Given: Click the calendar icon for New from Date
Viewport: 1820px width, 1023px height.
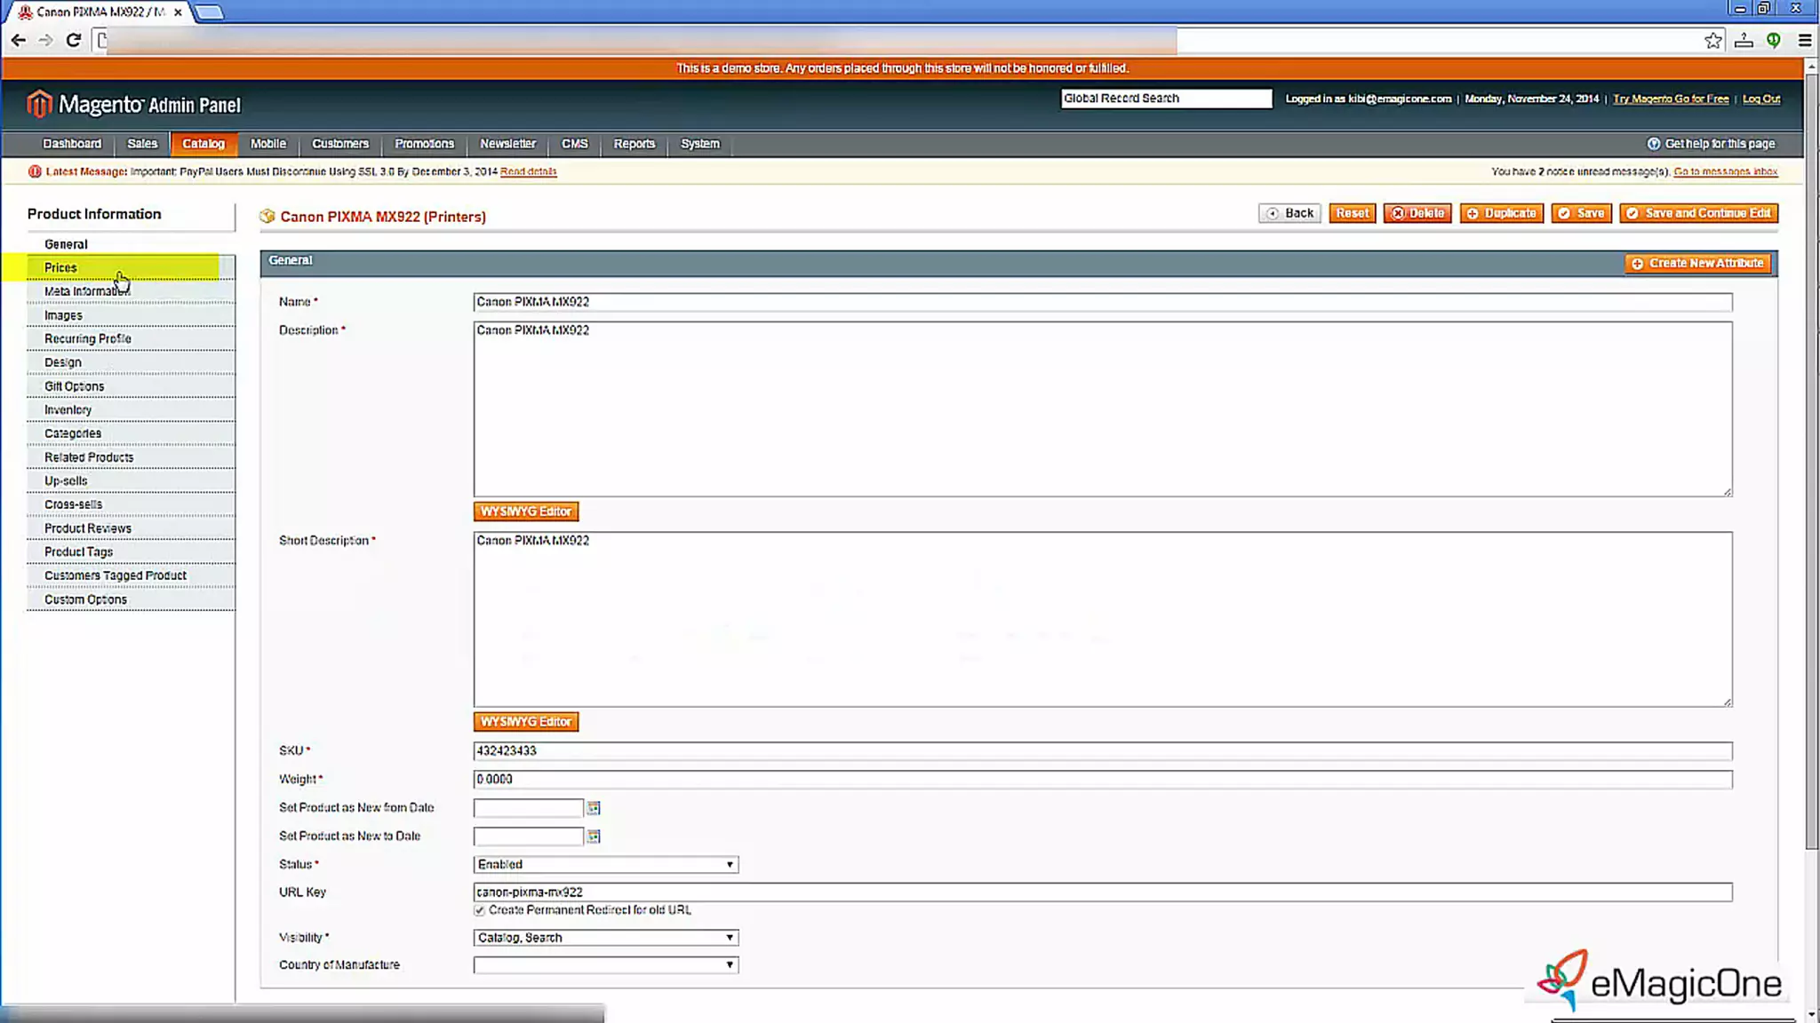Looking at the screenshot, I should pyautogui.click(x=594, y=808).
